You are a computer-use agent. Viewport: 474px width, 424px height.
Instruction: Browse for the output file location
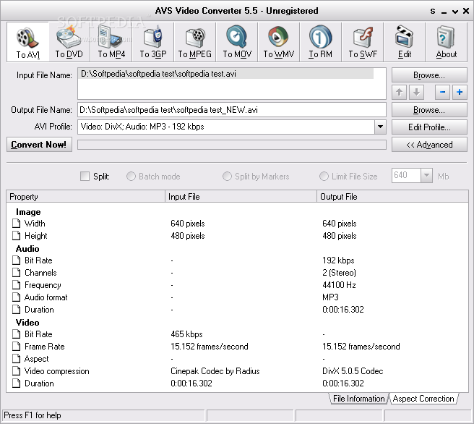tap(429, 110)
